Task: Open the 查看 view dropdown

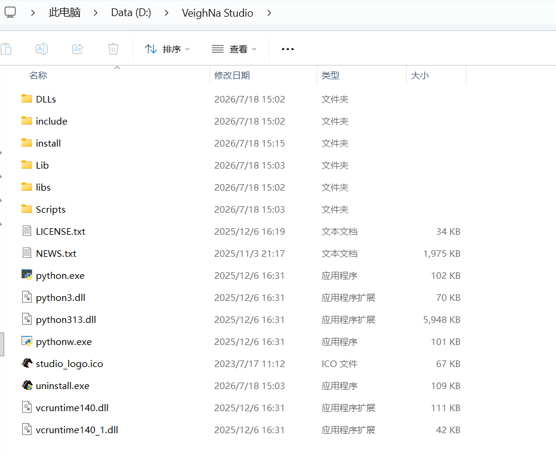Action: pos(234,49)
